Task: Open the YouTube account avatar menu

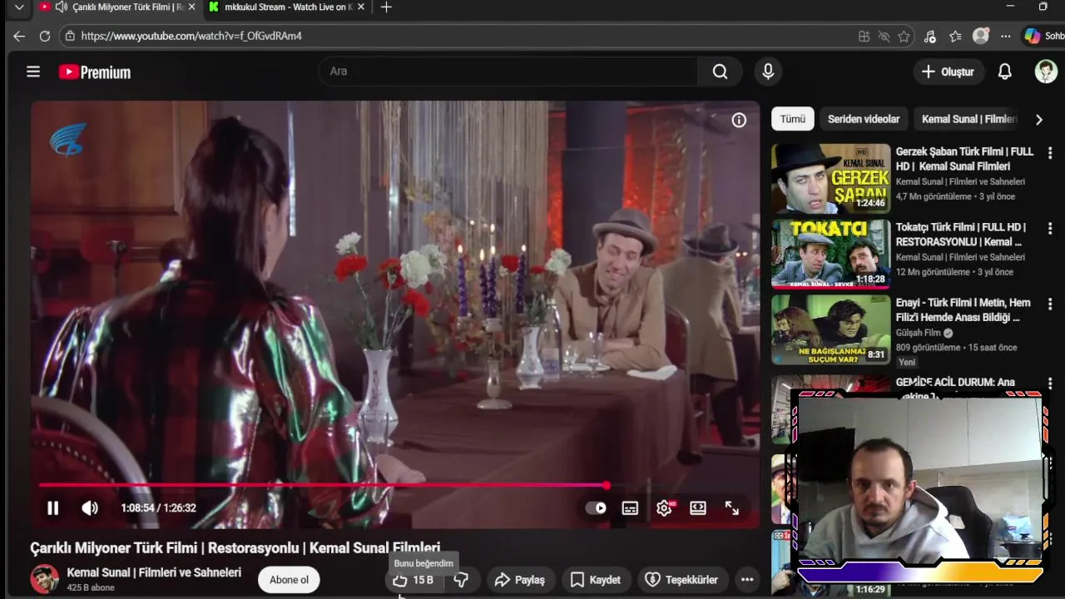Action: [x=1046, y=72]
